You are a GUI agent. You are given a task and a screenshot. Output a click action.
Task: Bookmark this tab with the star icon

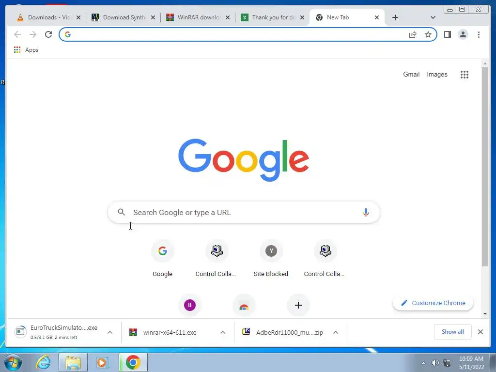(x=428, y=34)
